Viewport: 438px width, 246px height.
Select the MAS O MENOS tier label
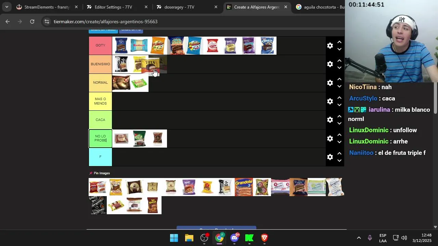100,101
